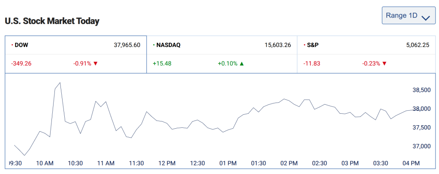439x174 pixels.
Task: Click the DOW value 37,965.60
Action: pyautogui.click(x=127, y=45)
